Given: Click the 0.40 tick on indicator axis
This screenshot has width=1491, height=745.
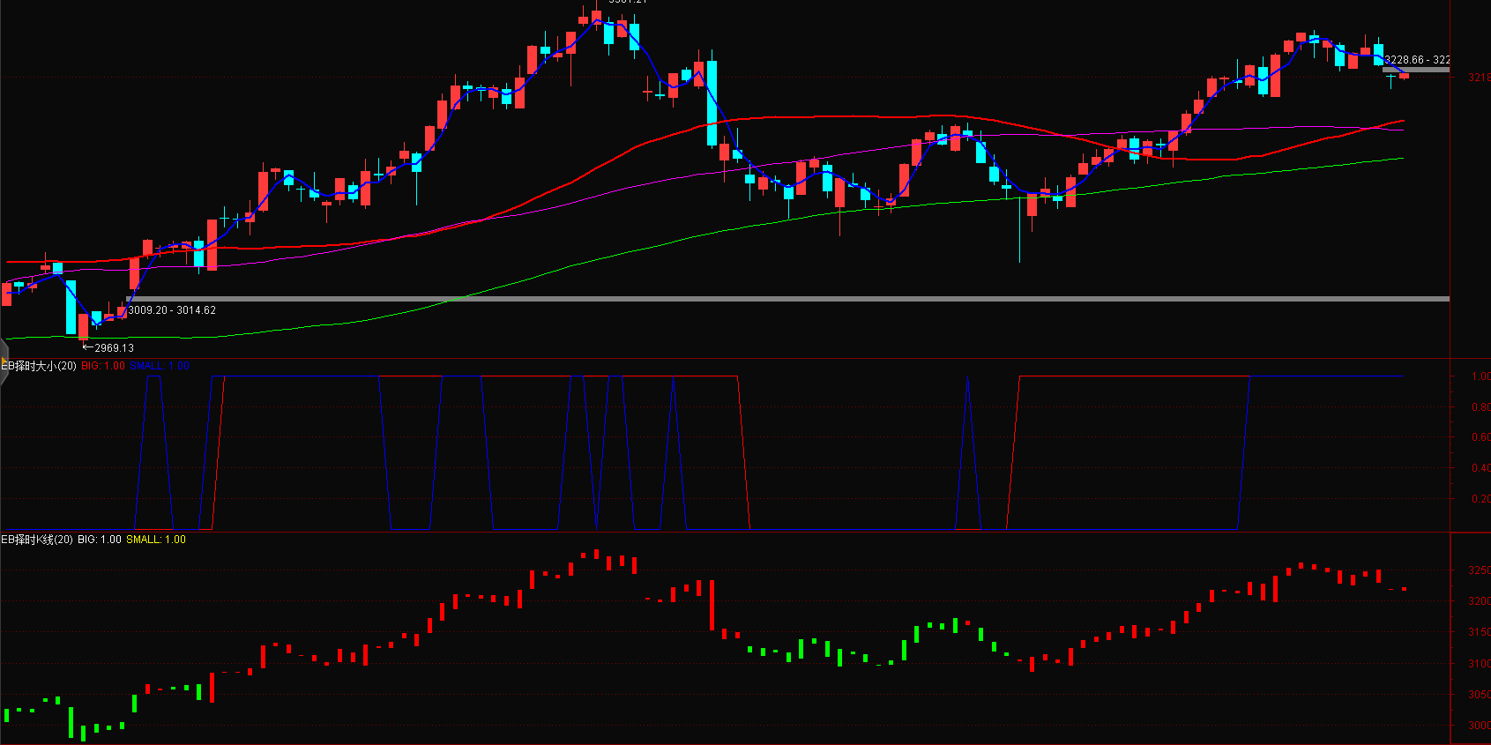Looking at the screenshot, I should click(1480, 468).
